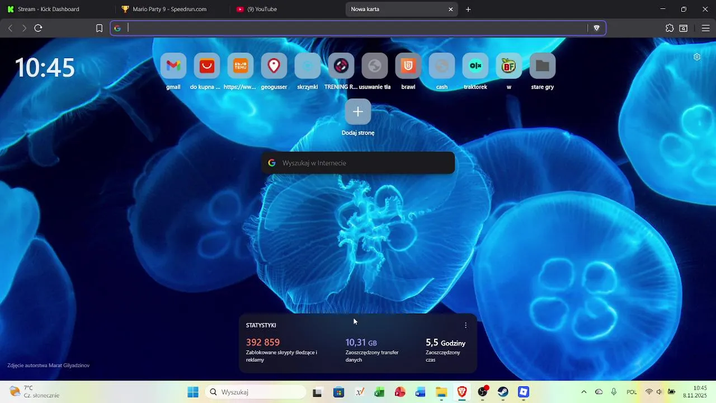Viewport: 716px width, 403px height.
Task: Click the Brave Shields lion icon in address bar
Action: pyautogui.click(x=596, y=28)
